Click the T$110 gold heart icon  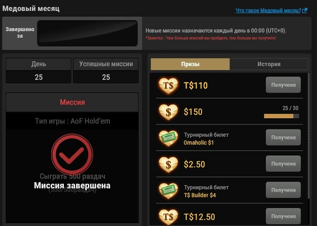pos(168,86)
